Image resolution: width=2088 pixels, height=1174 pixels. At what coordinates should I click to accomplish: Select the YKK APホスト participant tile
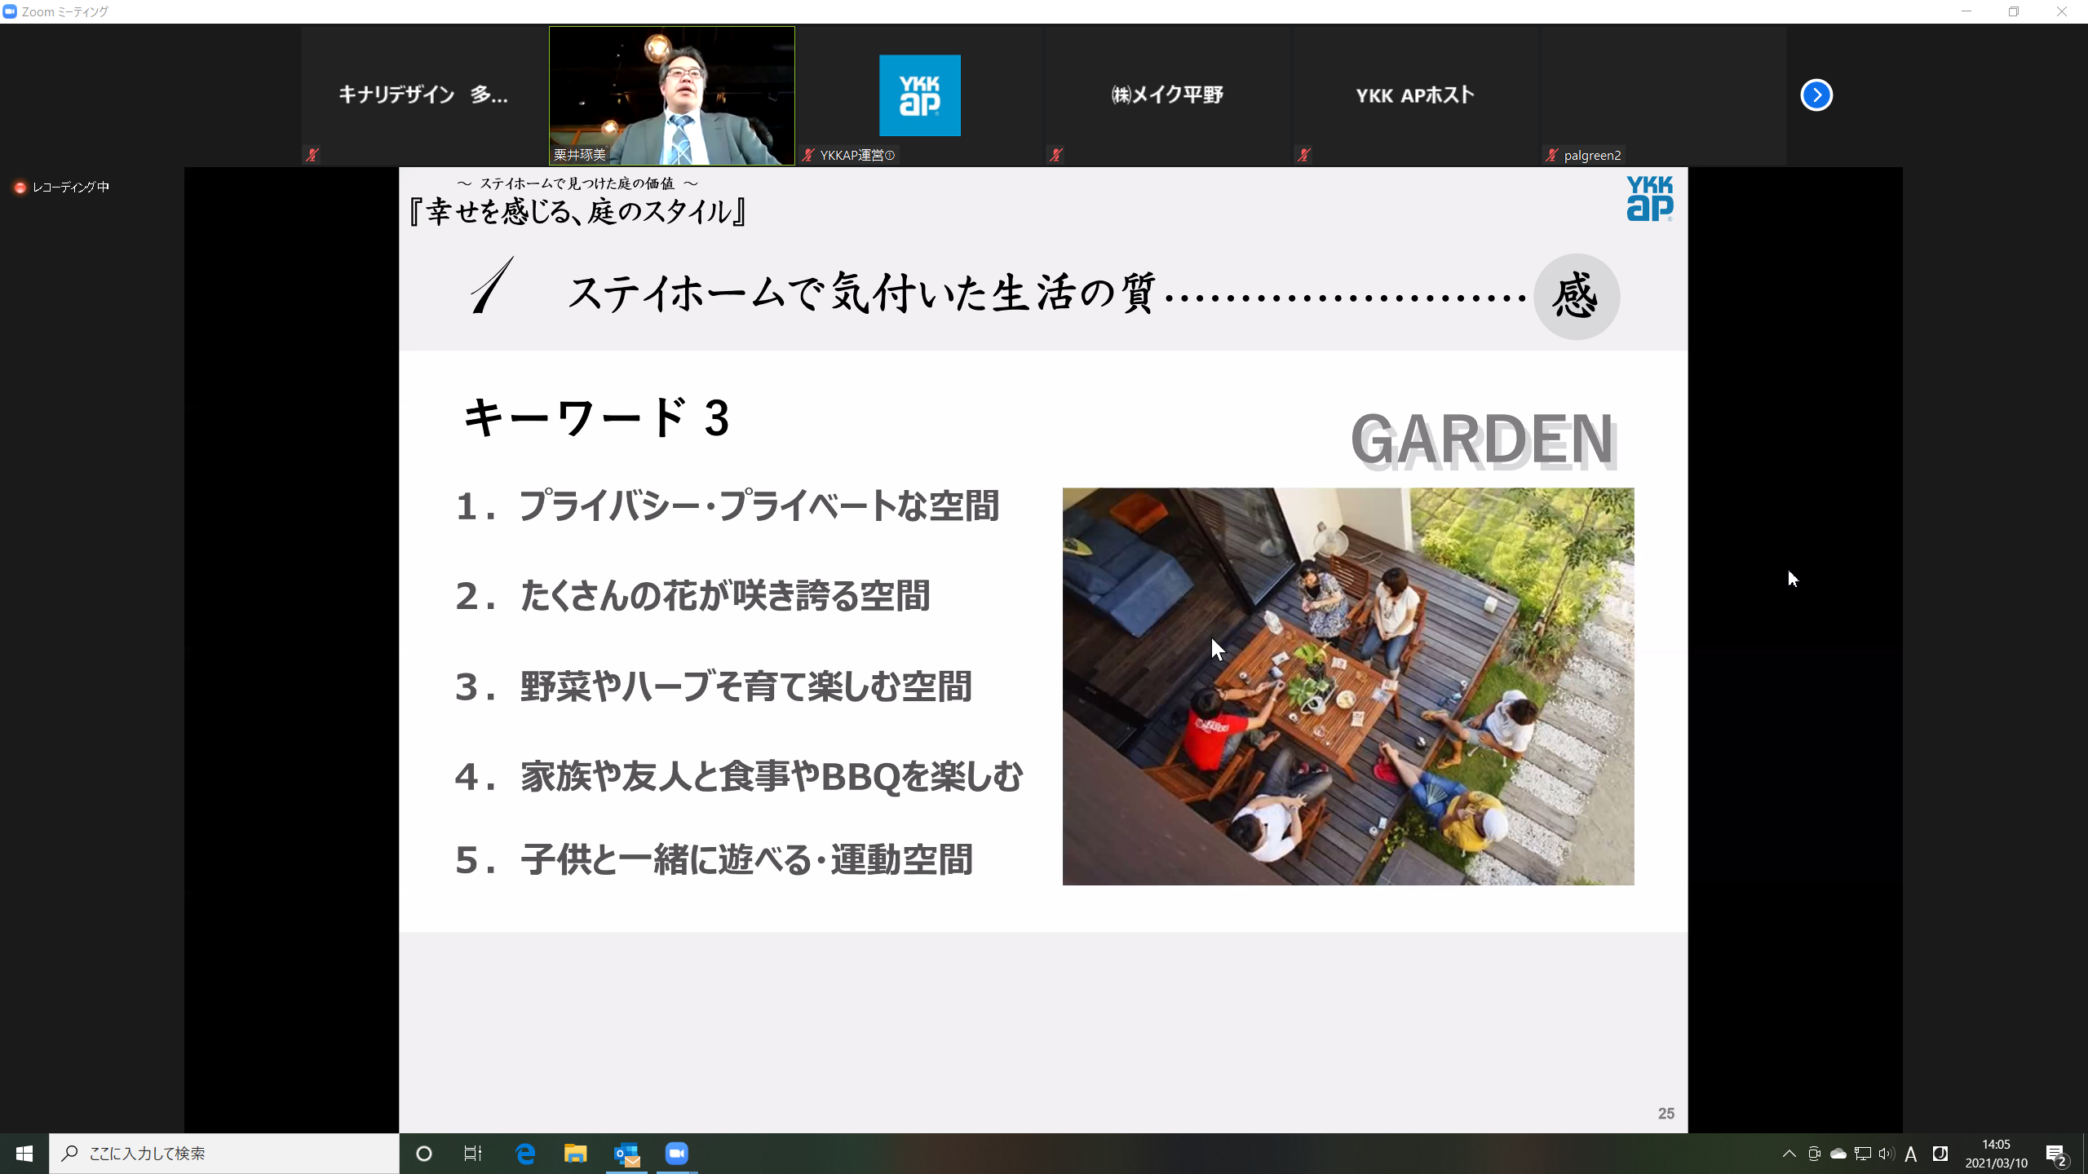tap(1416, 95)
